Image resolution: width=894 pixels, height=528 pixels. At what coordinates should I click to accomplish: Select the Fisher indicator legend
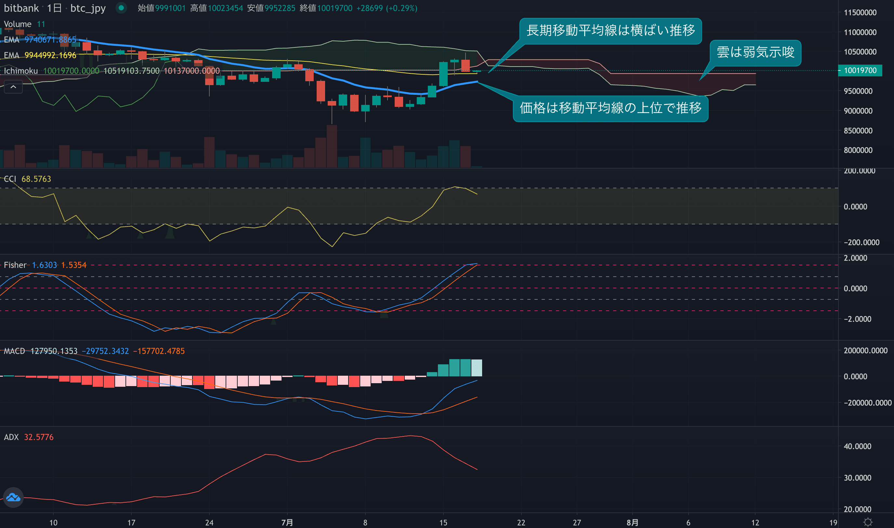15,265
